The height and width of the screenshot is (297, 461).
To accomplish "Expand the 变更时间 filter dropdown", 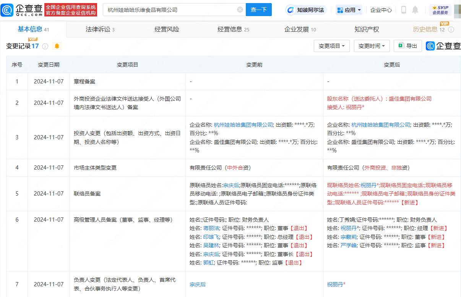I will [372, 46].
